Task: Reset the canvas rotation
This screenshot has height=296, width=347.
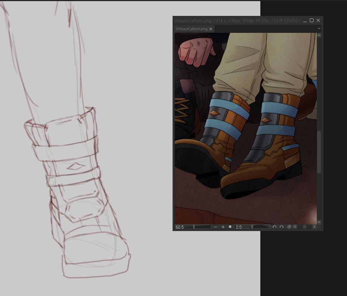Action: pos(289,227)
